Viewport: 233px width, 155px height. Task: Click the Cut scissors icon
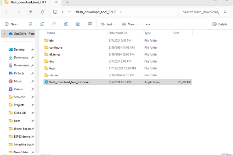pyautogui.click(x=30, y=24)
